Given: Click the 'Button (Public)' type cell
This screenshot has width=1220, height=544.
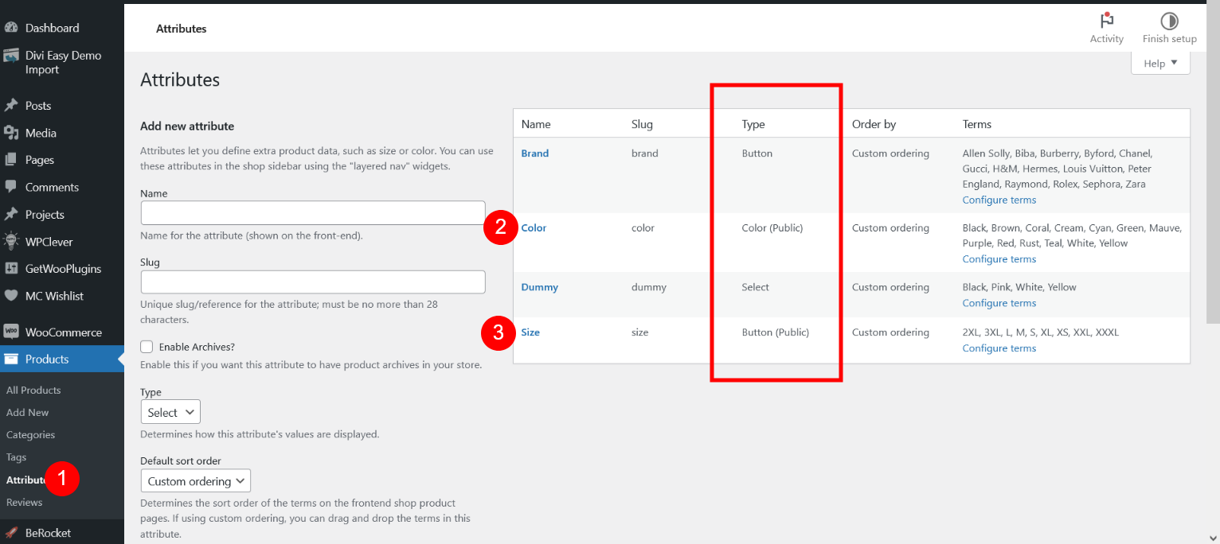Looking at the screenshot, I should tap(775, 332).
